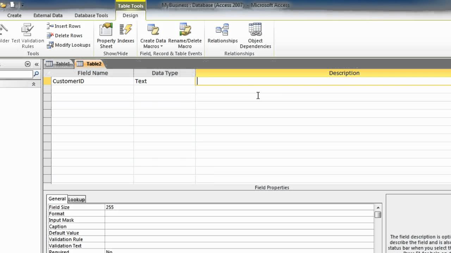Select the Table2 document tab
This screenshot has width=451, height=253.
coord(90,64)
